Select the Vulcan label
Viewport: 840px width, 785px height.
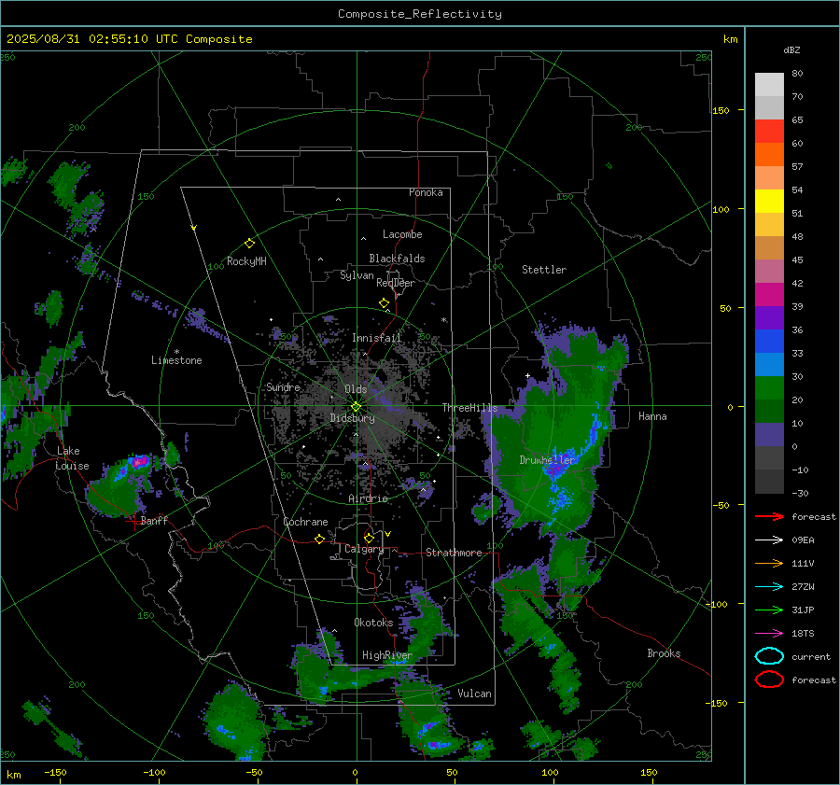tap(474, 694)
